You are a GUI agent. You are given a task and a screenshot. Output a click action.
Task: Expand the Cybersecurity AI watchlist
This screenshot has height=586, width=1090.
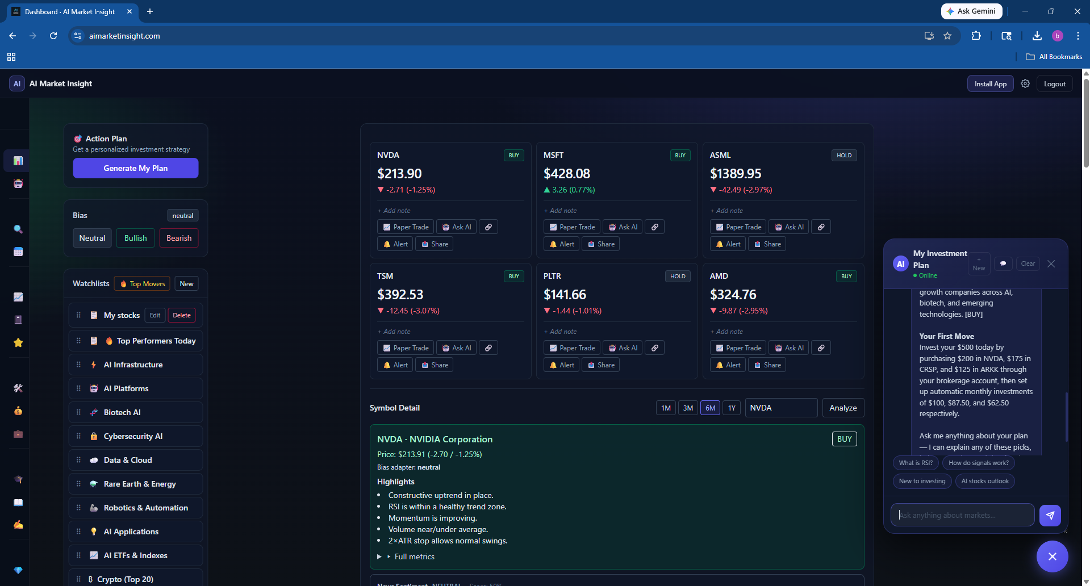pos(136,436)
